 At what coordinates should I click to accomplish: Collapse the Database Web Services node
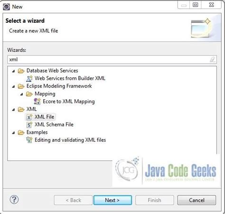click(14, 71)
